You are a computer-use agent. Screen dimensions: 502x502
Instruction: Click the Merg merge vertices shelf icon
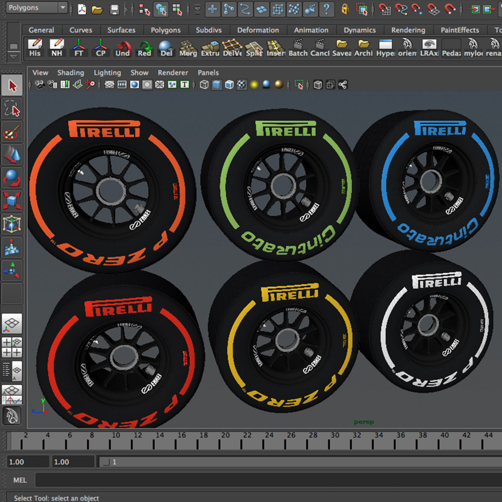pyautogui.click(x=188, y=47)
